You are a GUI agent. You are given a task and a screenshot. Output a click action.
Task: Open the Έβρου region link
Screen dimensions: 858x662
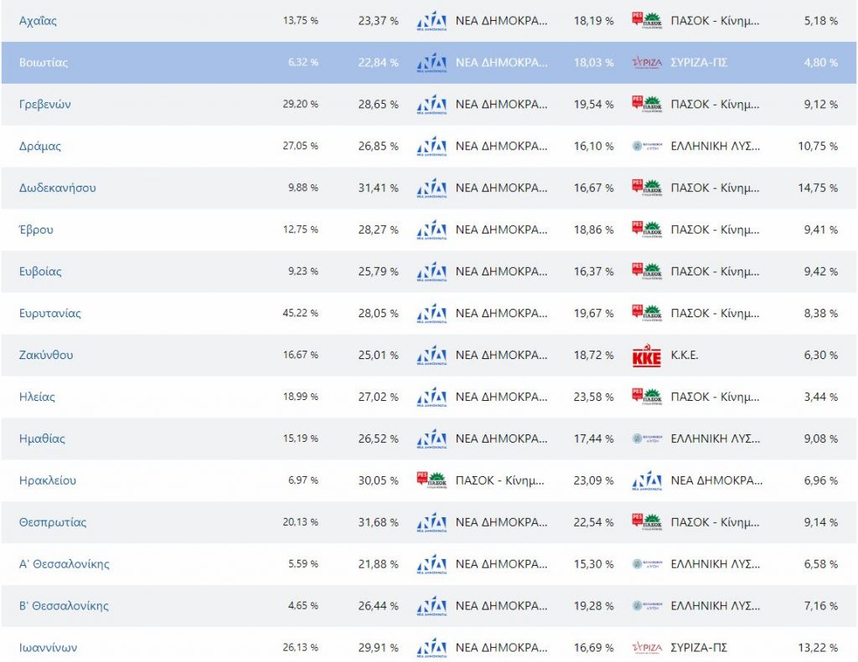36,230
